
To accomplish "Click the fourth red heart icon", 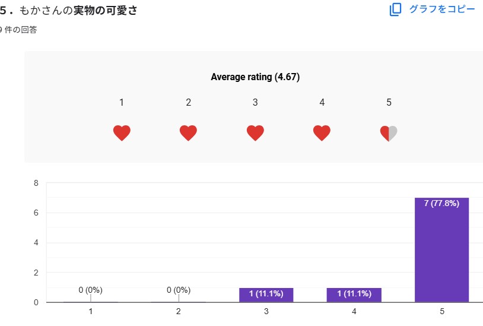I will pyautogui.click(x=322, y=133).
